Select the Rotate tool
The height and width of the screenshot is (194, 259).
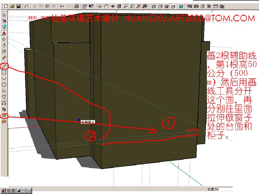point(4,45)
